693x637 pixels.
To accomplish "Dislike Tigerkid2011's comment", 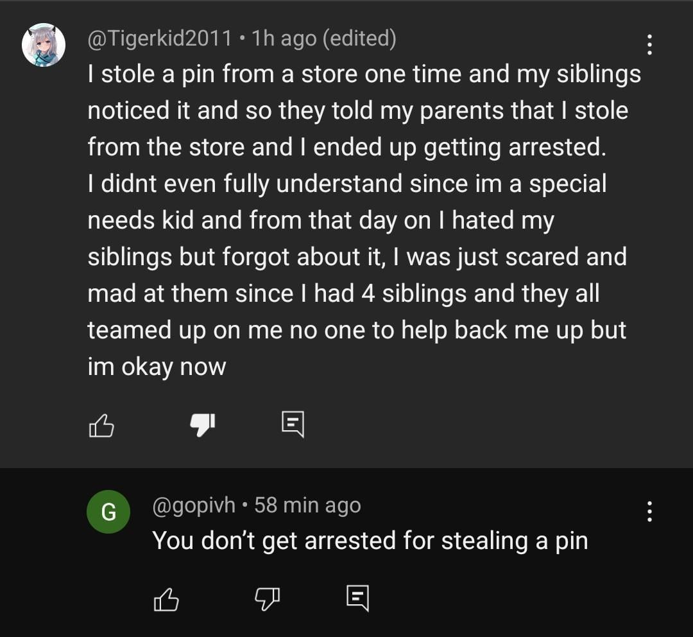I will point(201,424).
